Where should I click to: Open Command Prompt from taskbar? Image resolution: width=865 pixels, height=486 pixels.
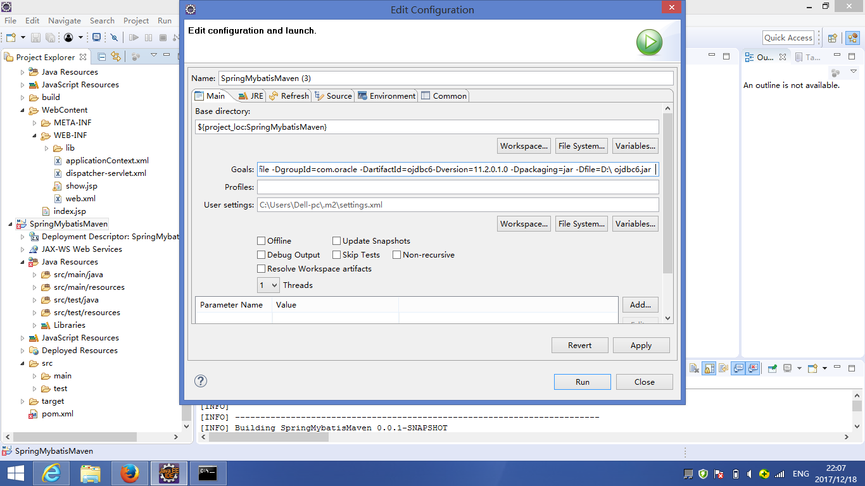tap(208, 473)
